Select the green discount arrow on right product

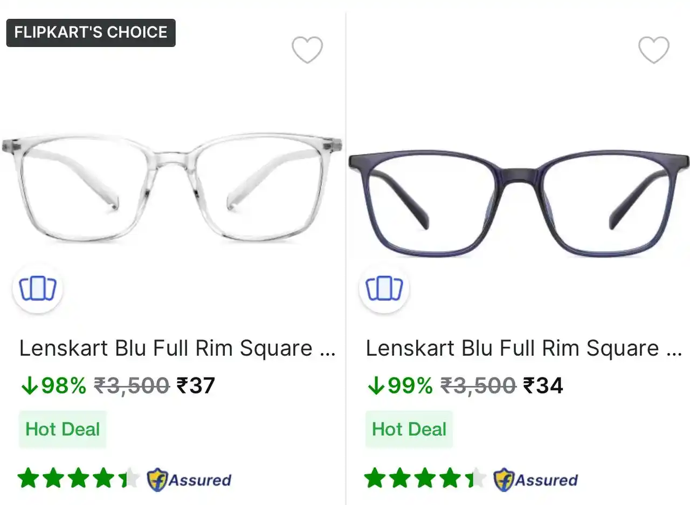click(x=377, y=385)
